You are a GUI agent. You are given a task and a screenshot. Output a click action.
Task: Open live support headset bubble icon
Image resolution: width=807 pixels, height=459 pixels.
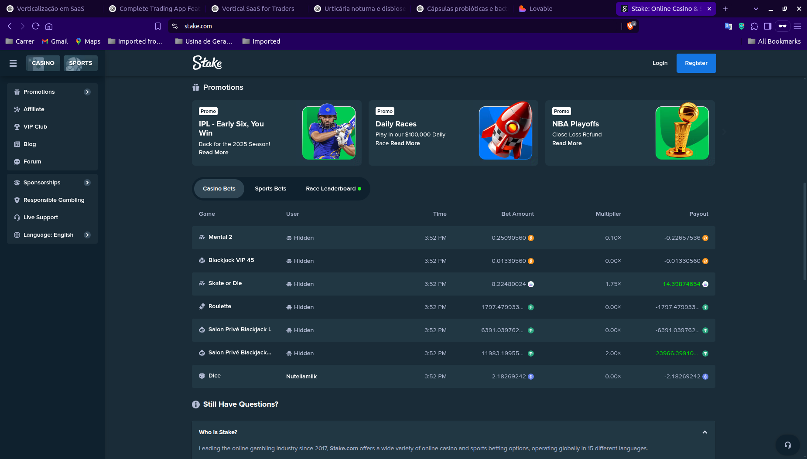pos(787,445)
